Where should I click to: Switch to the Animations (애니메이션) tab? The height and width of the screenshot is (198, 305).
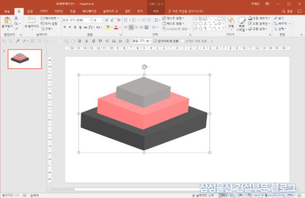tap(89, 11)
